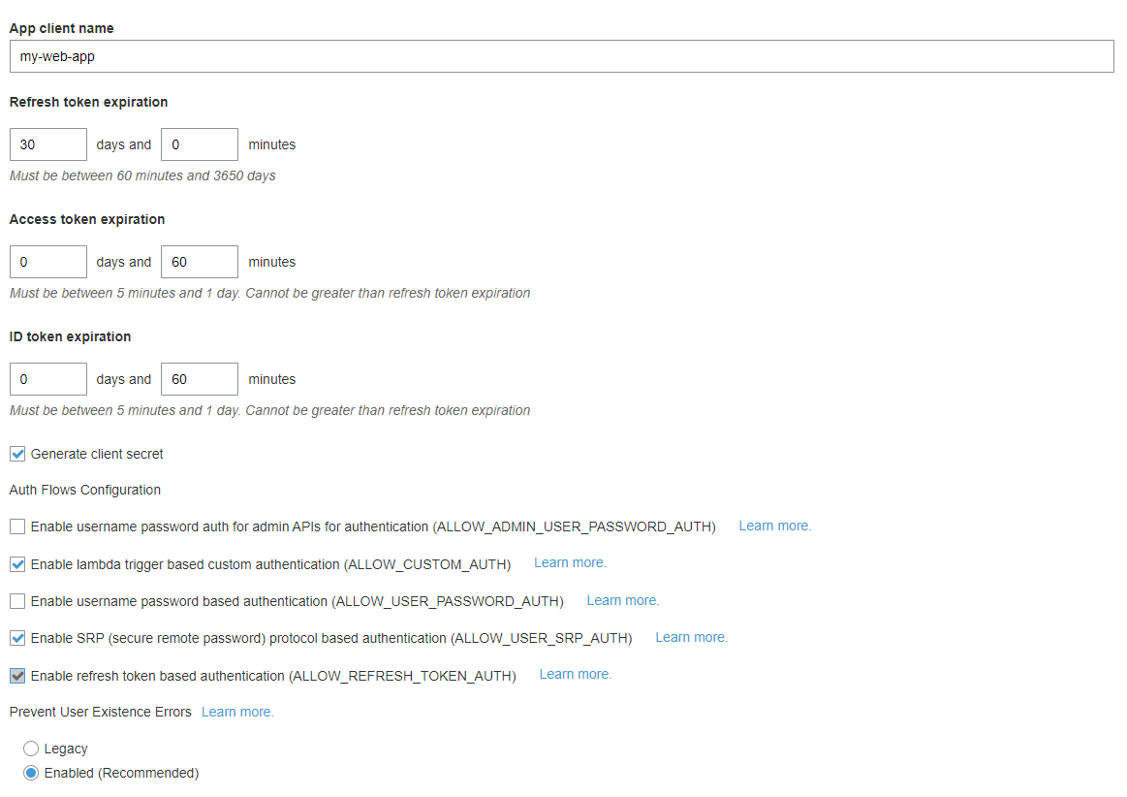Click Access token expiration days field

(48, 262)
